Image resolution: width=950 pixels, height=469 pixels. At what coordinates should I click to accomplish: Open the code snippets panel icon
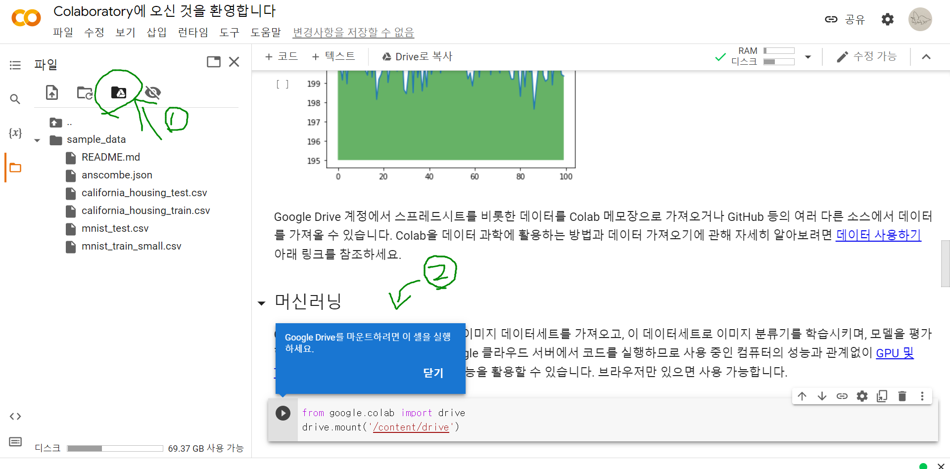click(15, 416)
